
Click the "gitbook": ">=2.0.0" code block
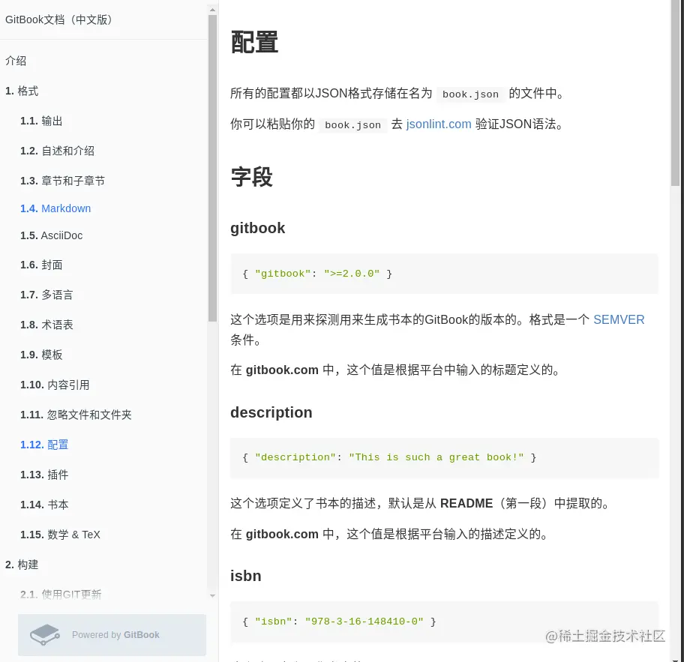pyautogui.click(x=444, y=274)
